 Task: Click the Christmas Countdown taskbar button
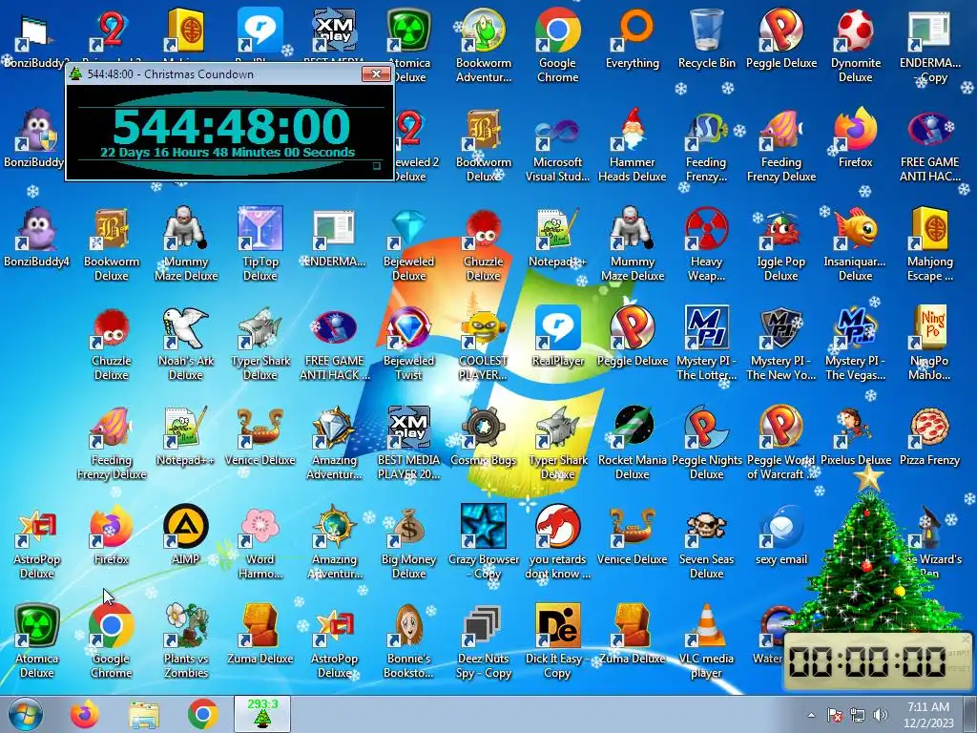261,714
